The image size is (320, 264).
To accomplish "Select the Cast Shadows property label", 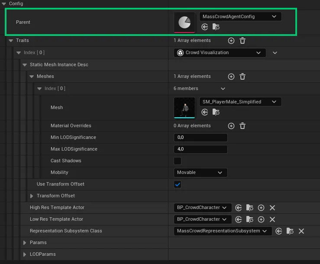I will tap(66, 161).
